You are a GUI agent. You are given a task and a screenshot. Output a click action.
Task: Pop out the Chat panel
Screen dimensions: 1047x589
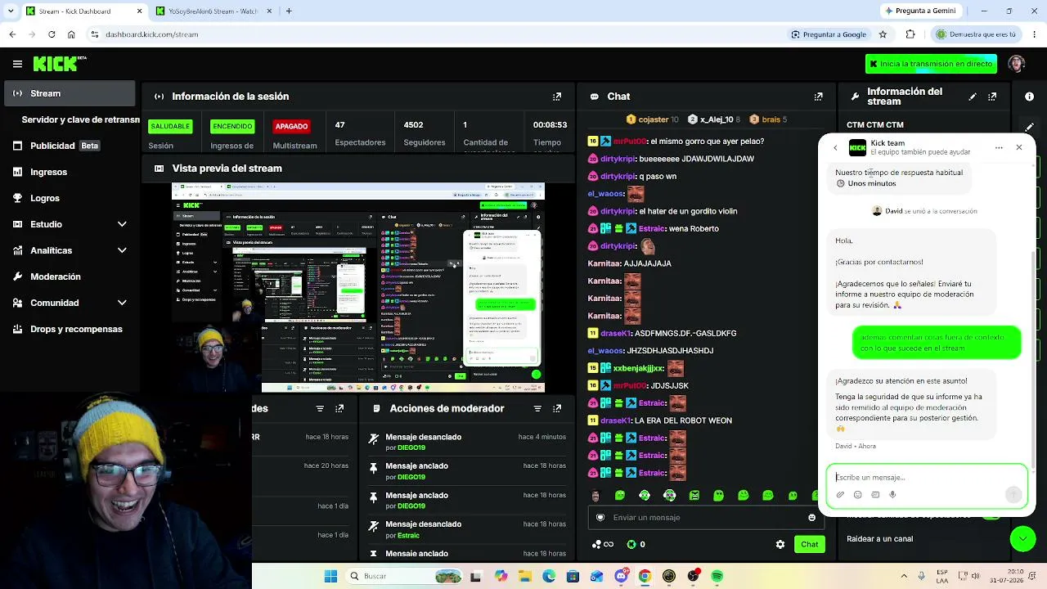819,97
